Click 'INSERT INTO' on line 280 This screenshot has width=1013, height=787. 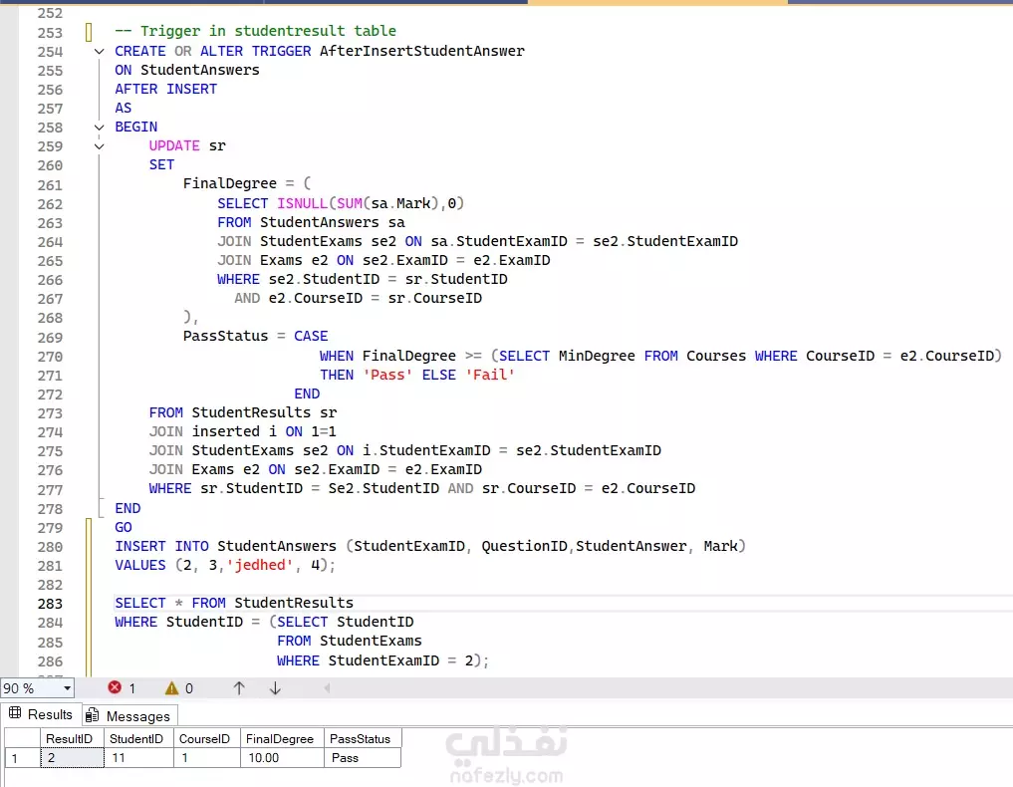pyautogui.click(x=161, y=547)
